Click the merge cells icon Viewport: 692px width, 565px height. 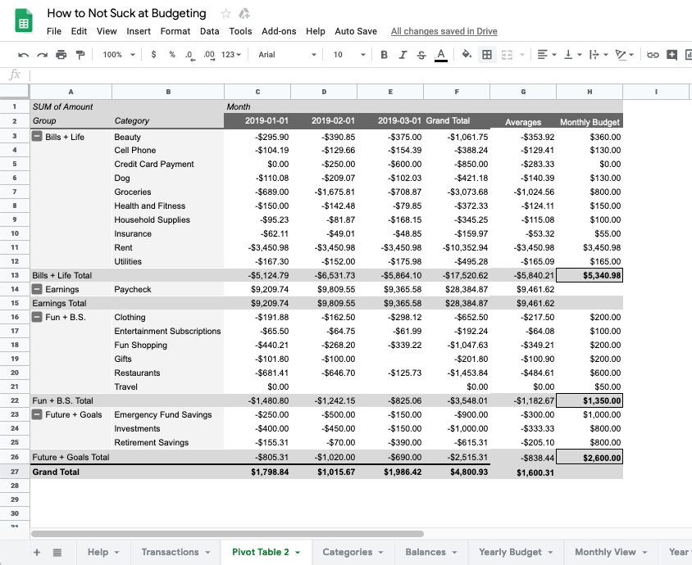tap(507, 55)
